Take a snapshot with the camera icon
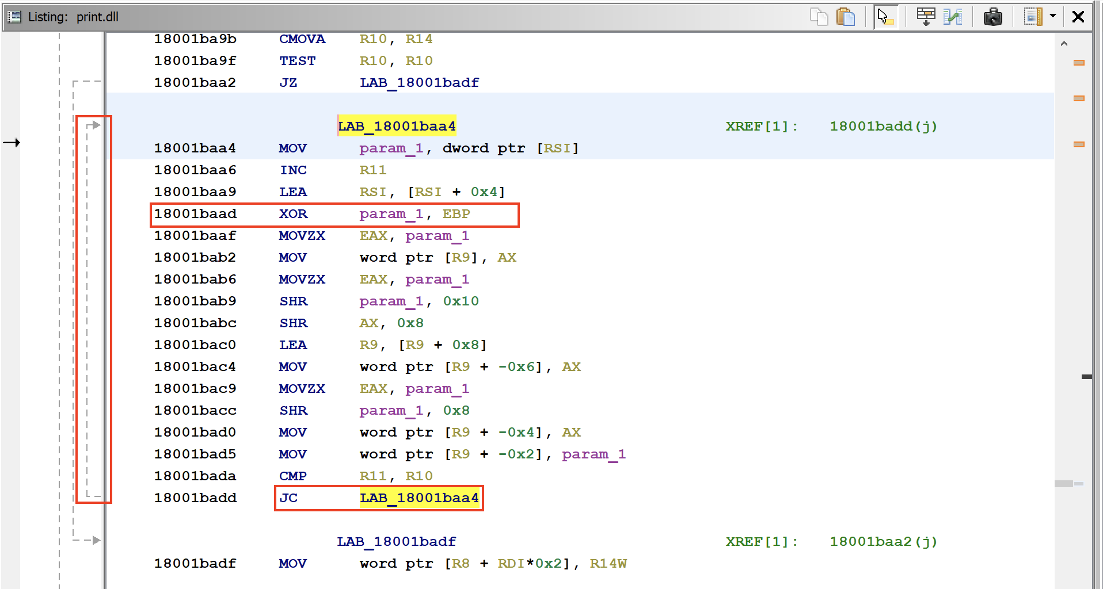Image resolution: width=1103 pixels, height=589 pixels. click(x=992, y=17)
